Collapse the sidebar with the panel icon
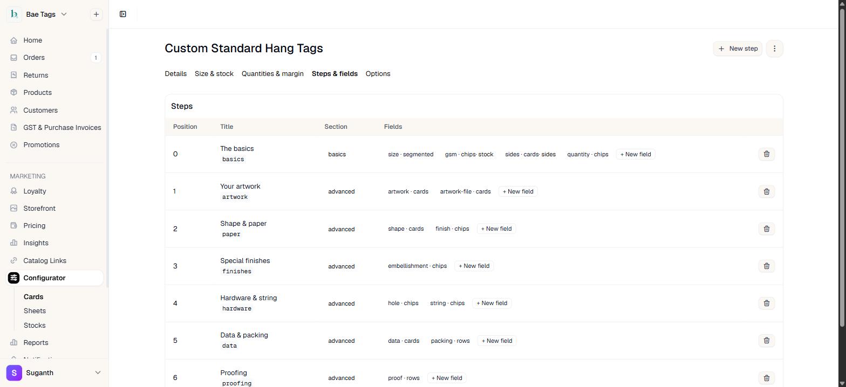Screen dimensions: 846x387 click(123, 14)
